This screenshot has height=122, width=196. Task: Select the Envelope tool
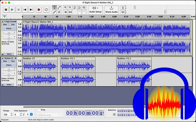tap(59, 8)
